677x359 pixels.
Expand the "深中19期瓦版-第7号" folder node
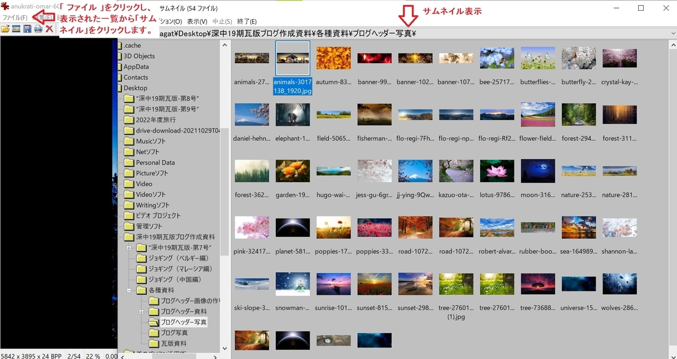(x=129, y=247)
